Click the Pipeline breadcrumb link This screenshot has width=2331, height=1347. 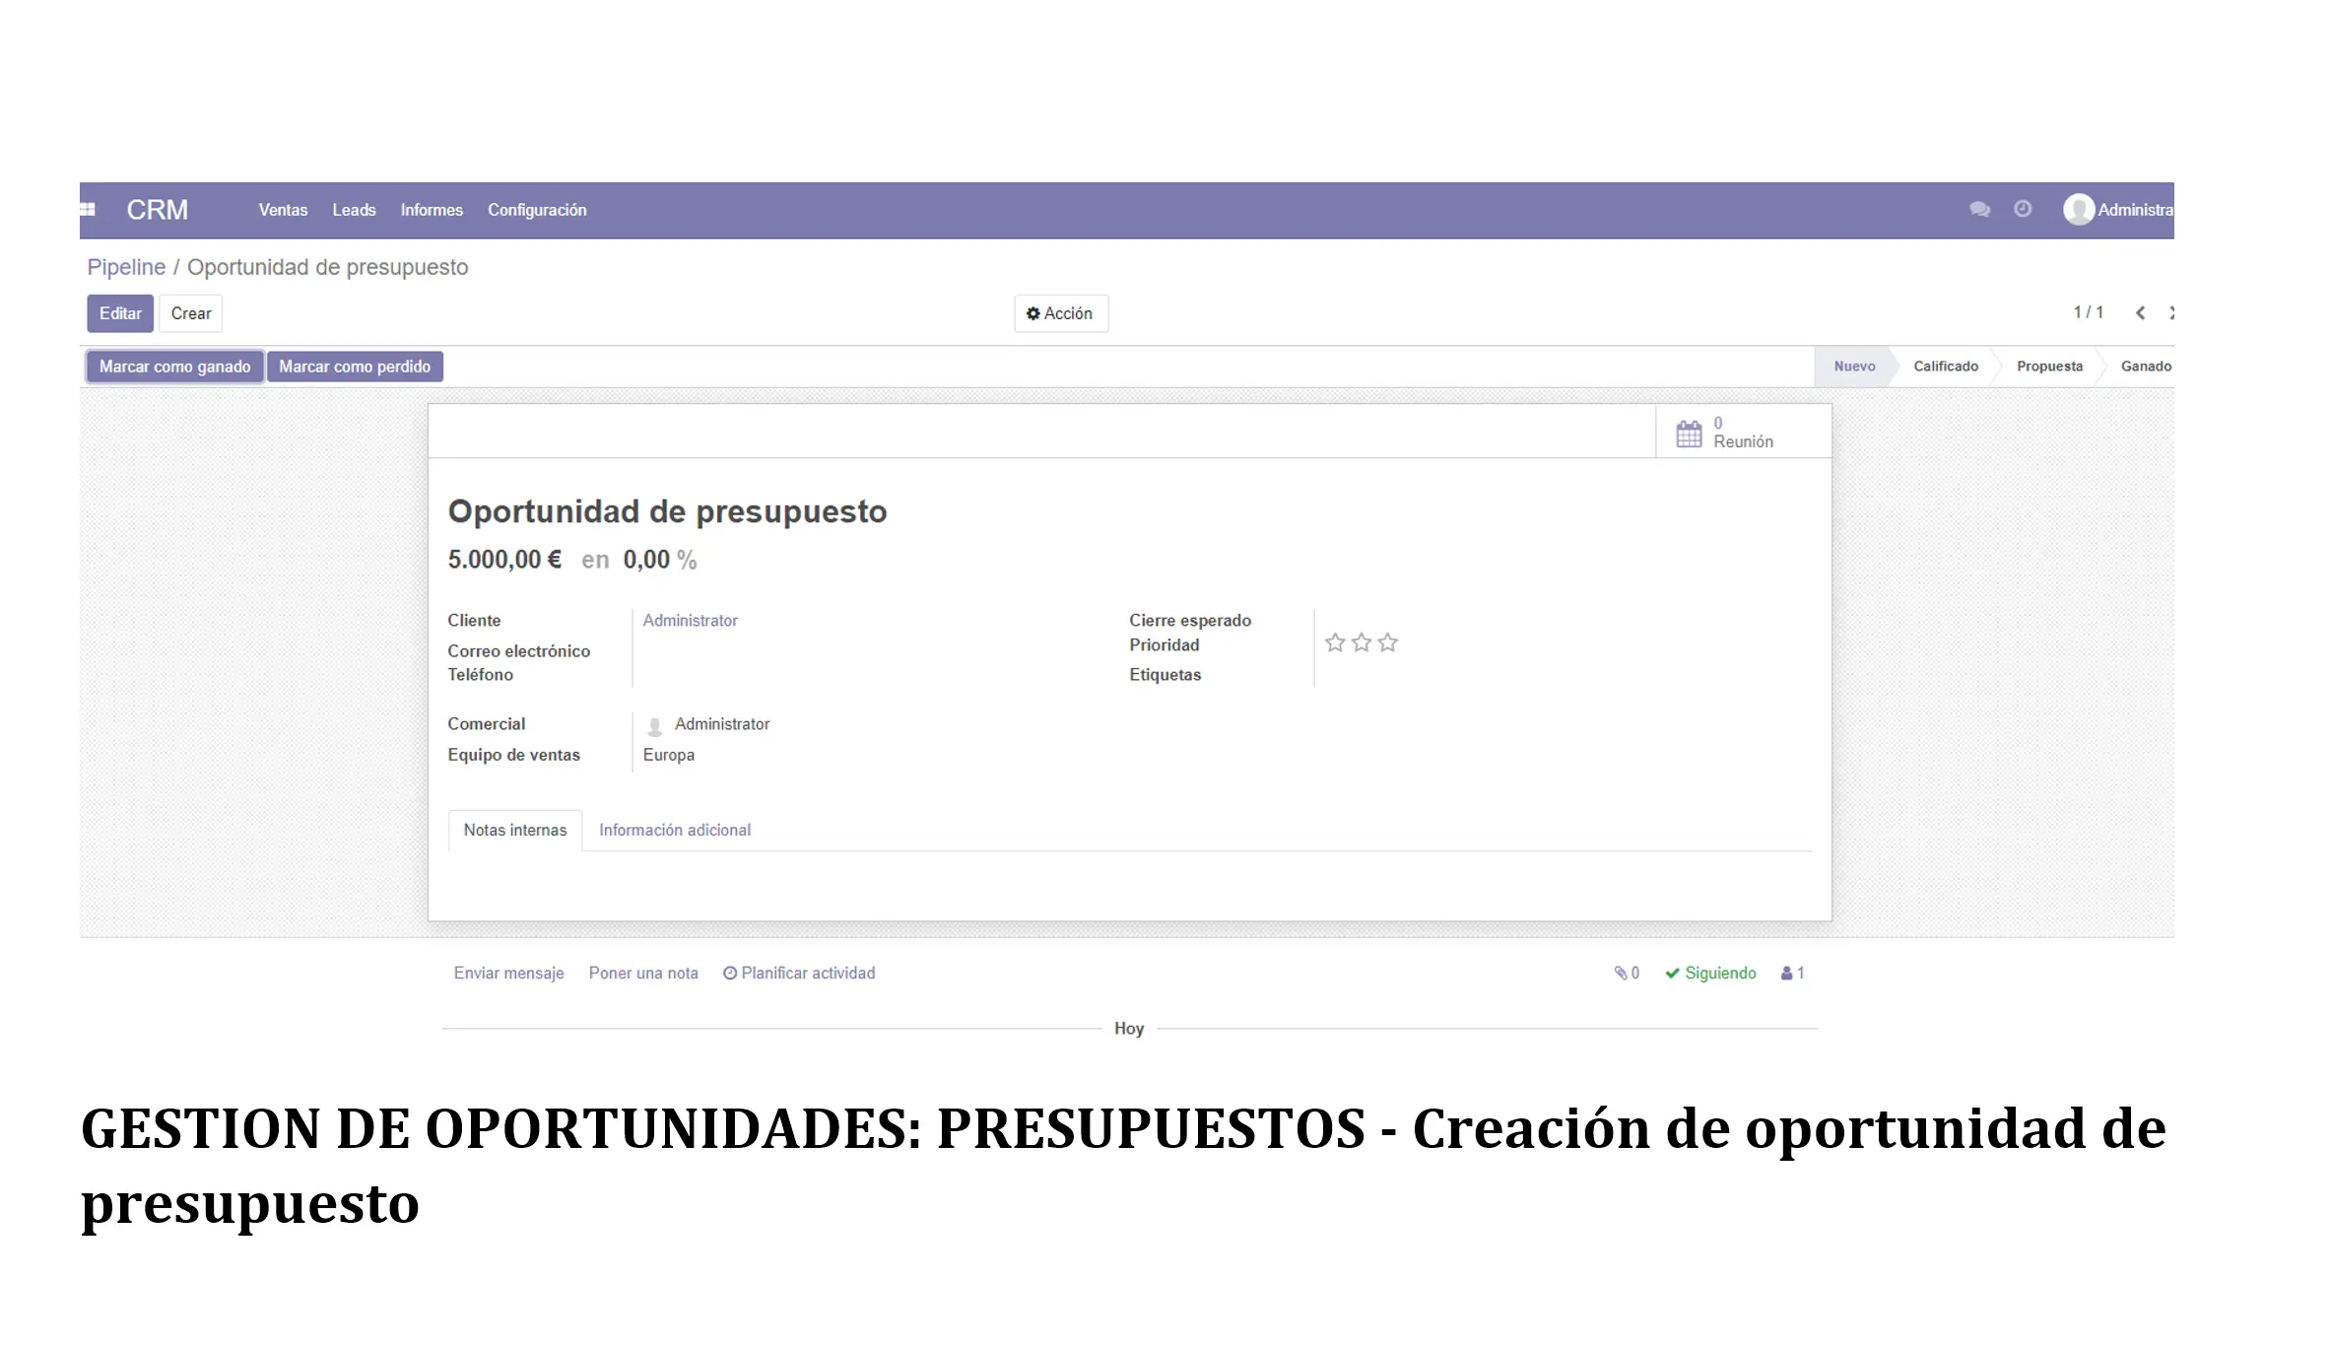127,266
